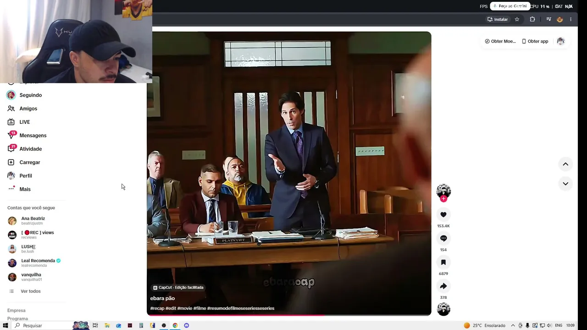Click the Peça ao Gemini button

[510, 6]
